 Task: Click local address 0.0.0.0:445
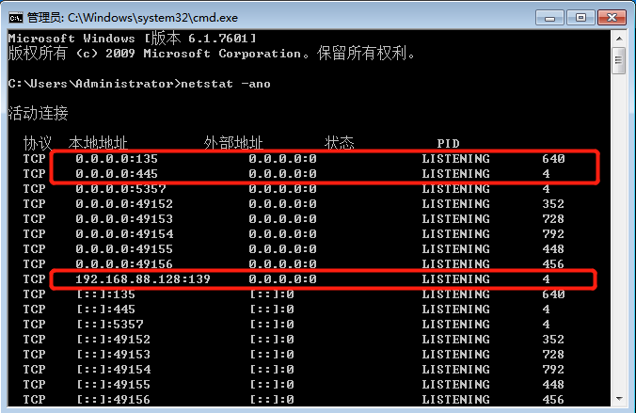(117, 174)
